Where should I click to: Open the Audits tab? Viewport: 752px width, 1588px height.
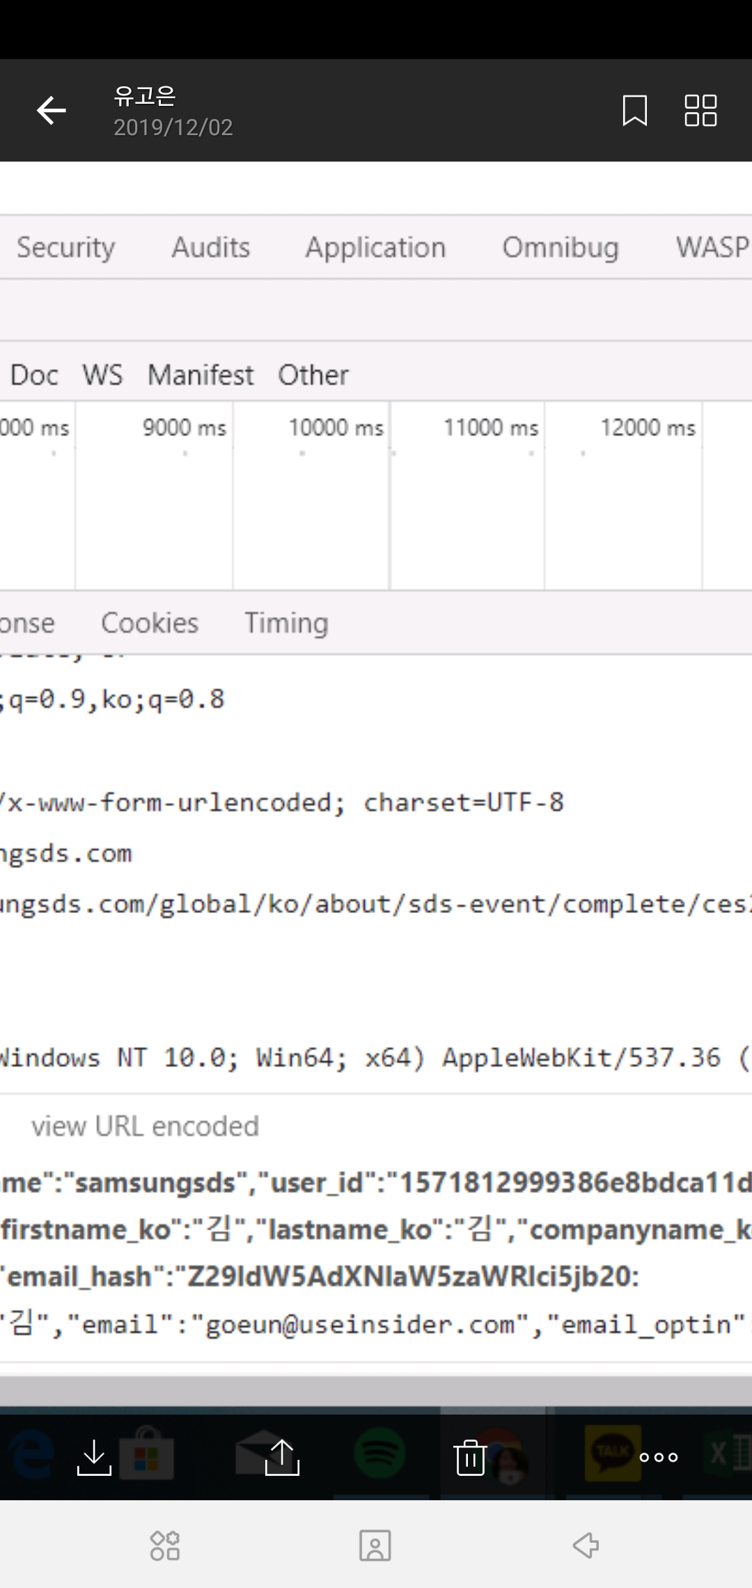[x=211, y=248]
